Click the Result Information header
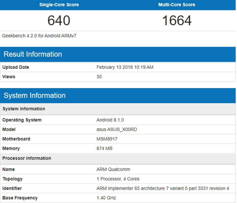 coord(118,54)
